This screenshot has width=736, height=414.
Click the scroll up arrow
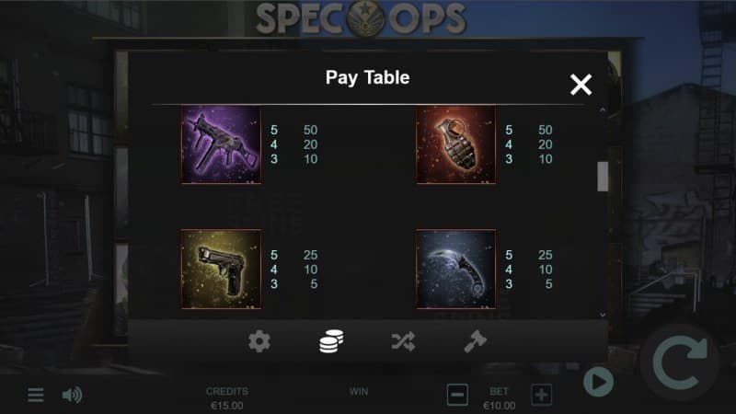point(603,109)
